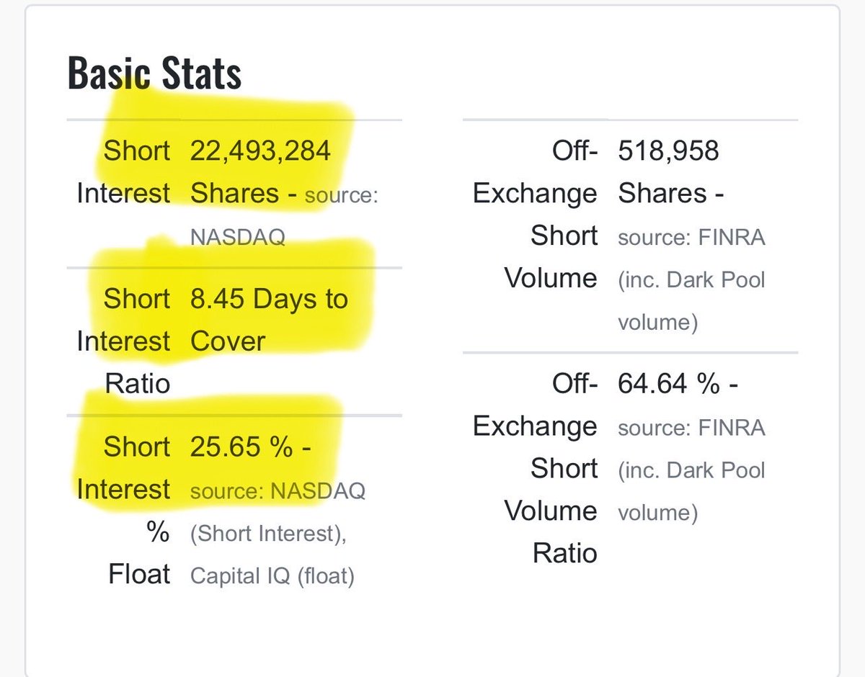Click the source: FINRA text under Short Volume
Screen dimensions: 865x677
[691, 236]
